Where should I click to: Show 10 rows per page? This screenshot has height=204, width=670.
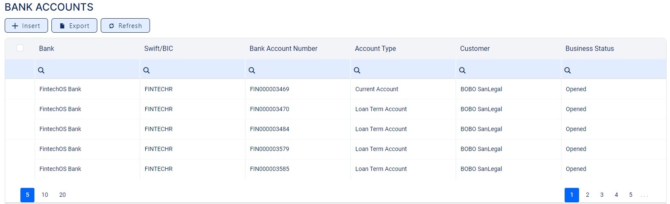(45, 195)
